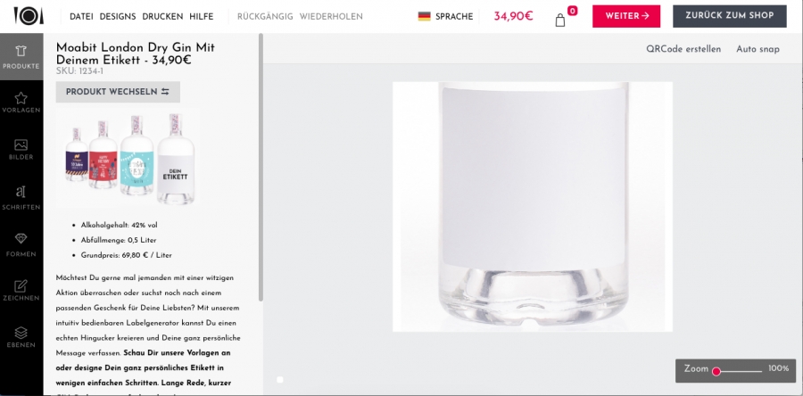The width and height of the screenshot is (803, 396).
Task: Open the Vorlagen star icon panel
Action: pyautogui.click(x=21, y=103)
